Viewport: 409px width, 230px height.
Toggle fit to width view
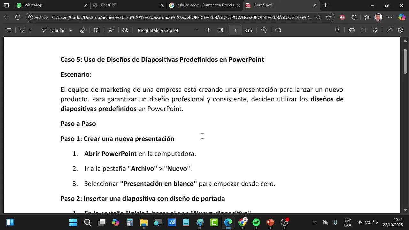(220, 30)
